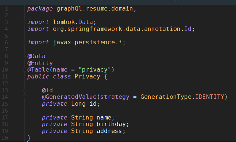The height and width of the screenshot is (142, 236).
Task: Click the fold end marker at line 6
Action: [24, 43]
